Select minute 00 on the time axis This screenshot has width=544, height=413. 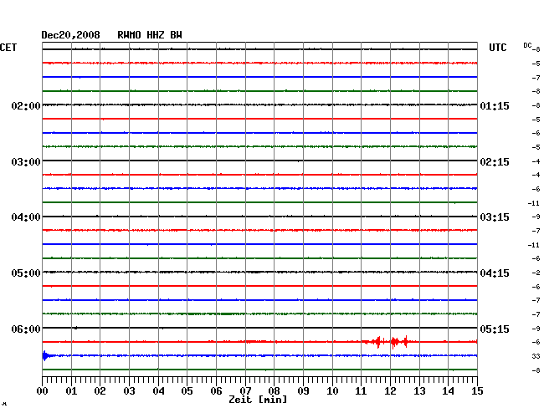click(x=43, y=390)
